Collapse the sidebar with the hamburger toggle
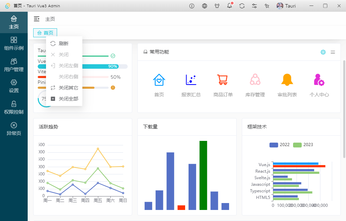Image resolution: width=346 pixels, height=221 pixels. pos(36,19)
